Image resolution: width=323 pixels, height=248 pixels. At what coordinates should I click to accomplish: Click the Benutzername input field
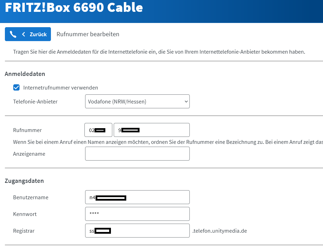(x=137, y=197)
